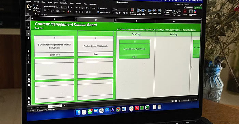Center text horizontally in the ribbon
Screen dimensions: 239x124
tap(80, 12)
